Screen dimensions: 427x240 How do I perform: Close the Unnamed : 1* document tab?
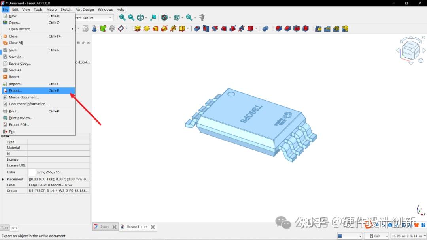[153, 227]
